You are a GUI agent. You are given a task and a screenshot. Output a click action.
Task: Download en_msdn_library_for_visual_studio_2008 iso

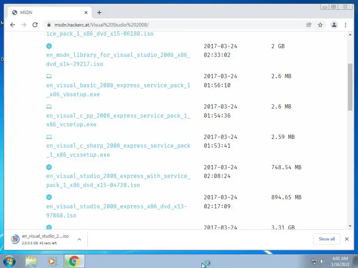pos(118,59)
